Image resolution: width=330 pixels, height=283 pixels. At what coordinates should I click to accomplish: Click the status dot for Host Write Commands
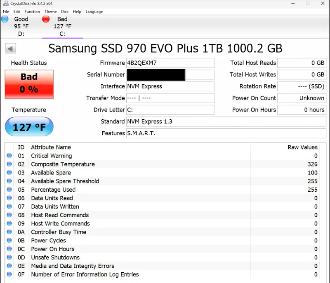(x=9, y=223)
